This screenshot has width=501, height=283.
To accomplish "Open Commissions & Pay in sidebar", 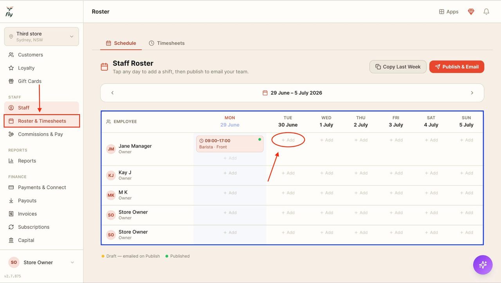I will pyautogui.click(x=41, y=134).
